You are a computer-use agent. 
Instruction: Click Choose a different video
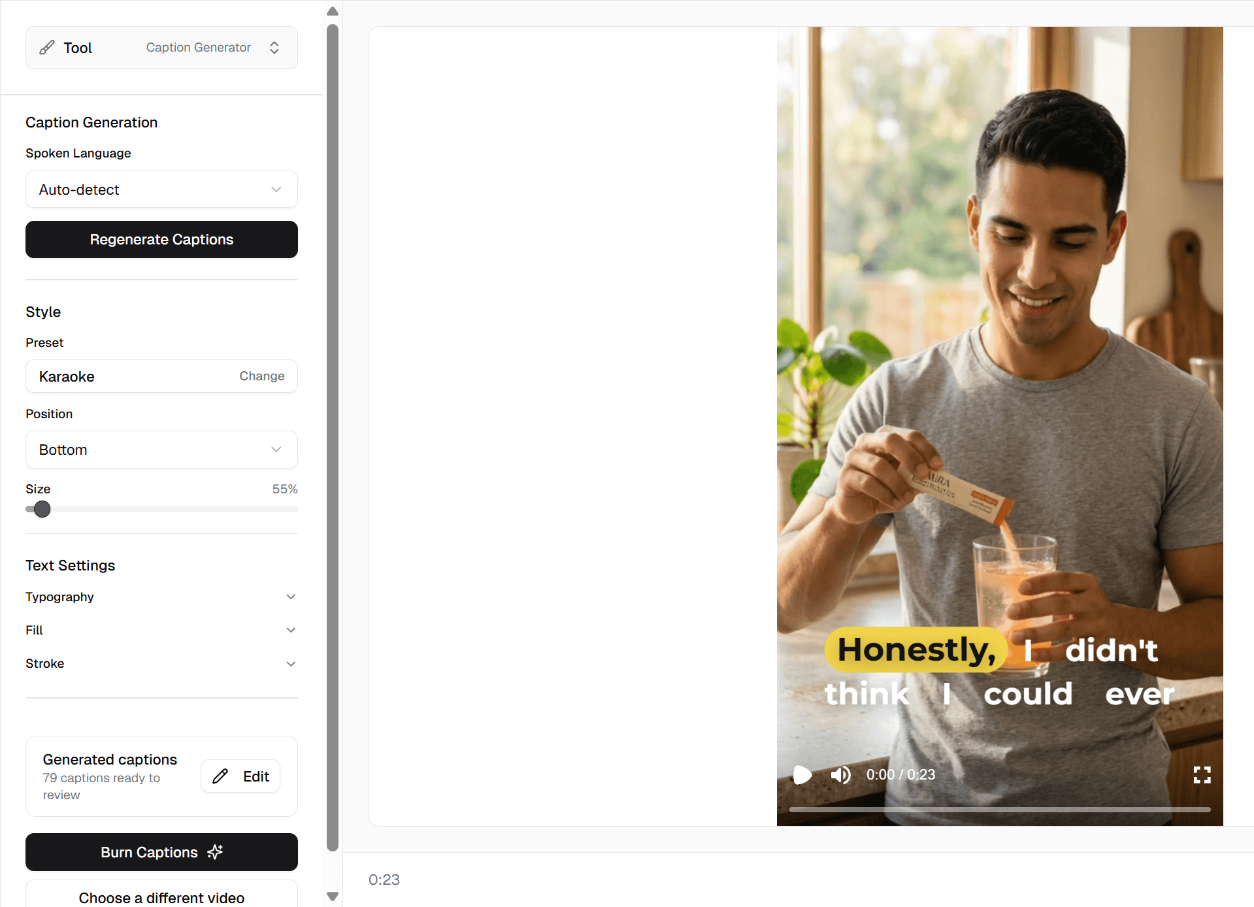[161, 896]
